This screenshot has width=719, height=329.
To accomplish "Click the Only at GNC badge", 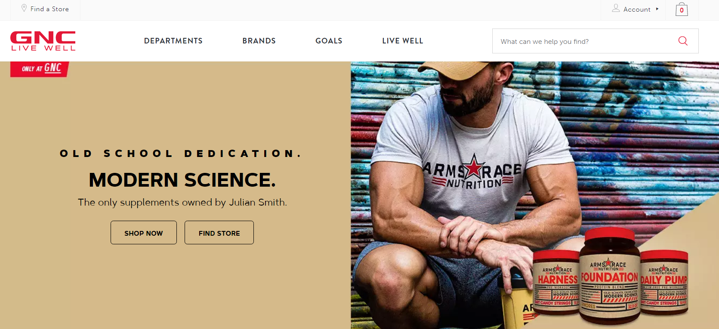I will tap(40, 69).
